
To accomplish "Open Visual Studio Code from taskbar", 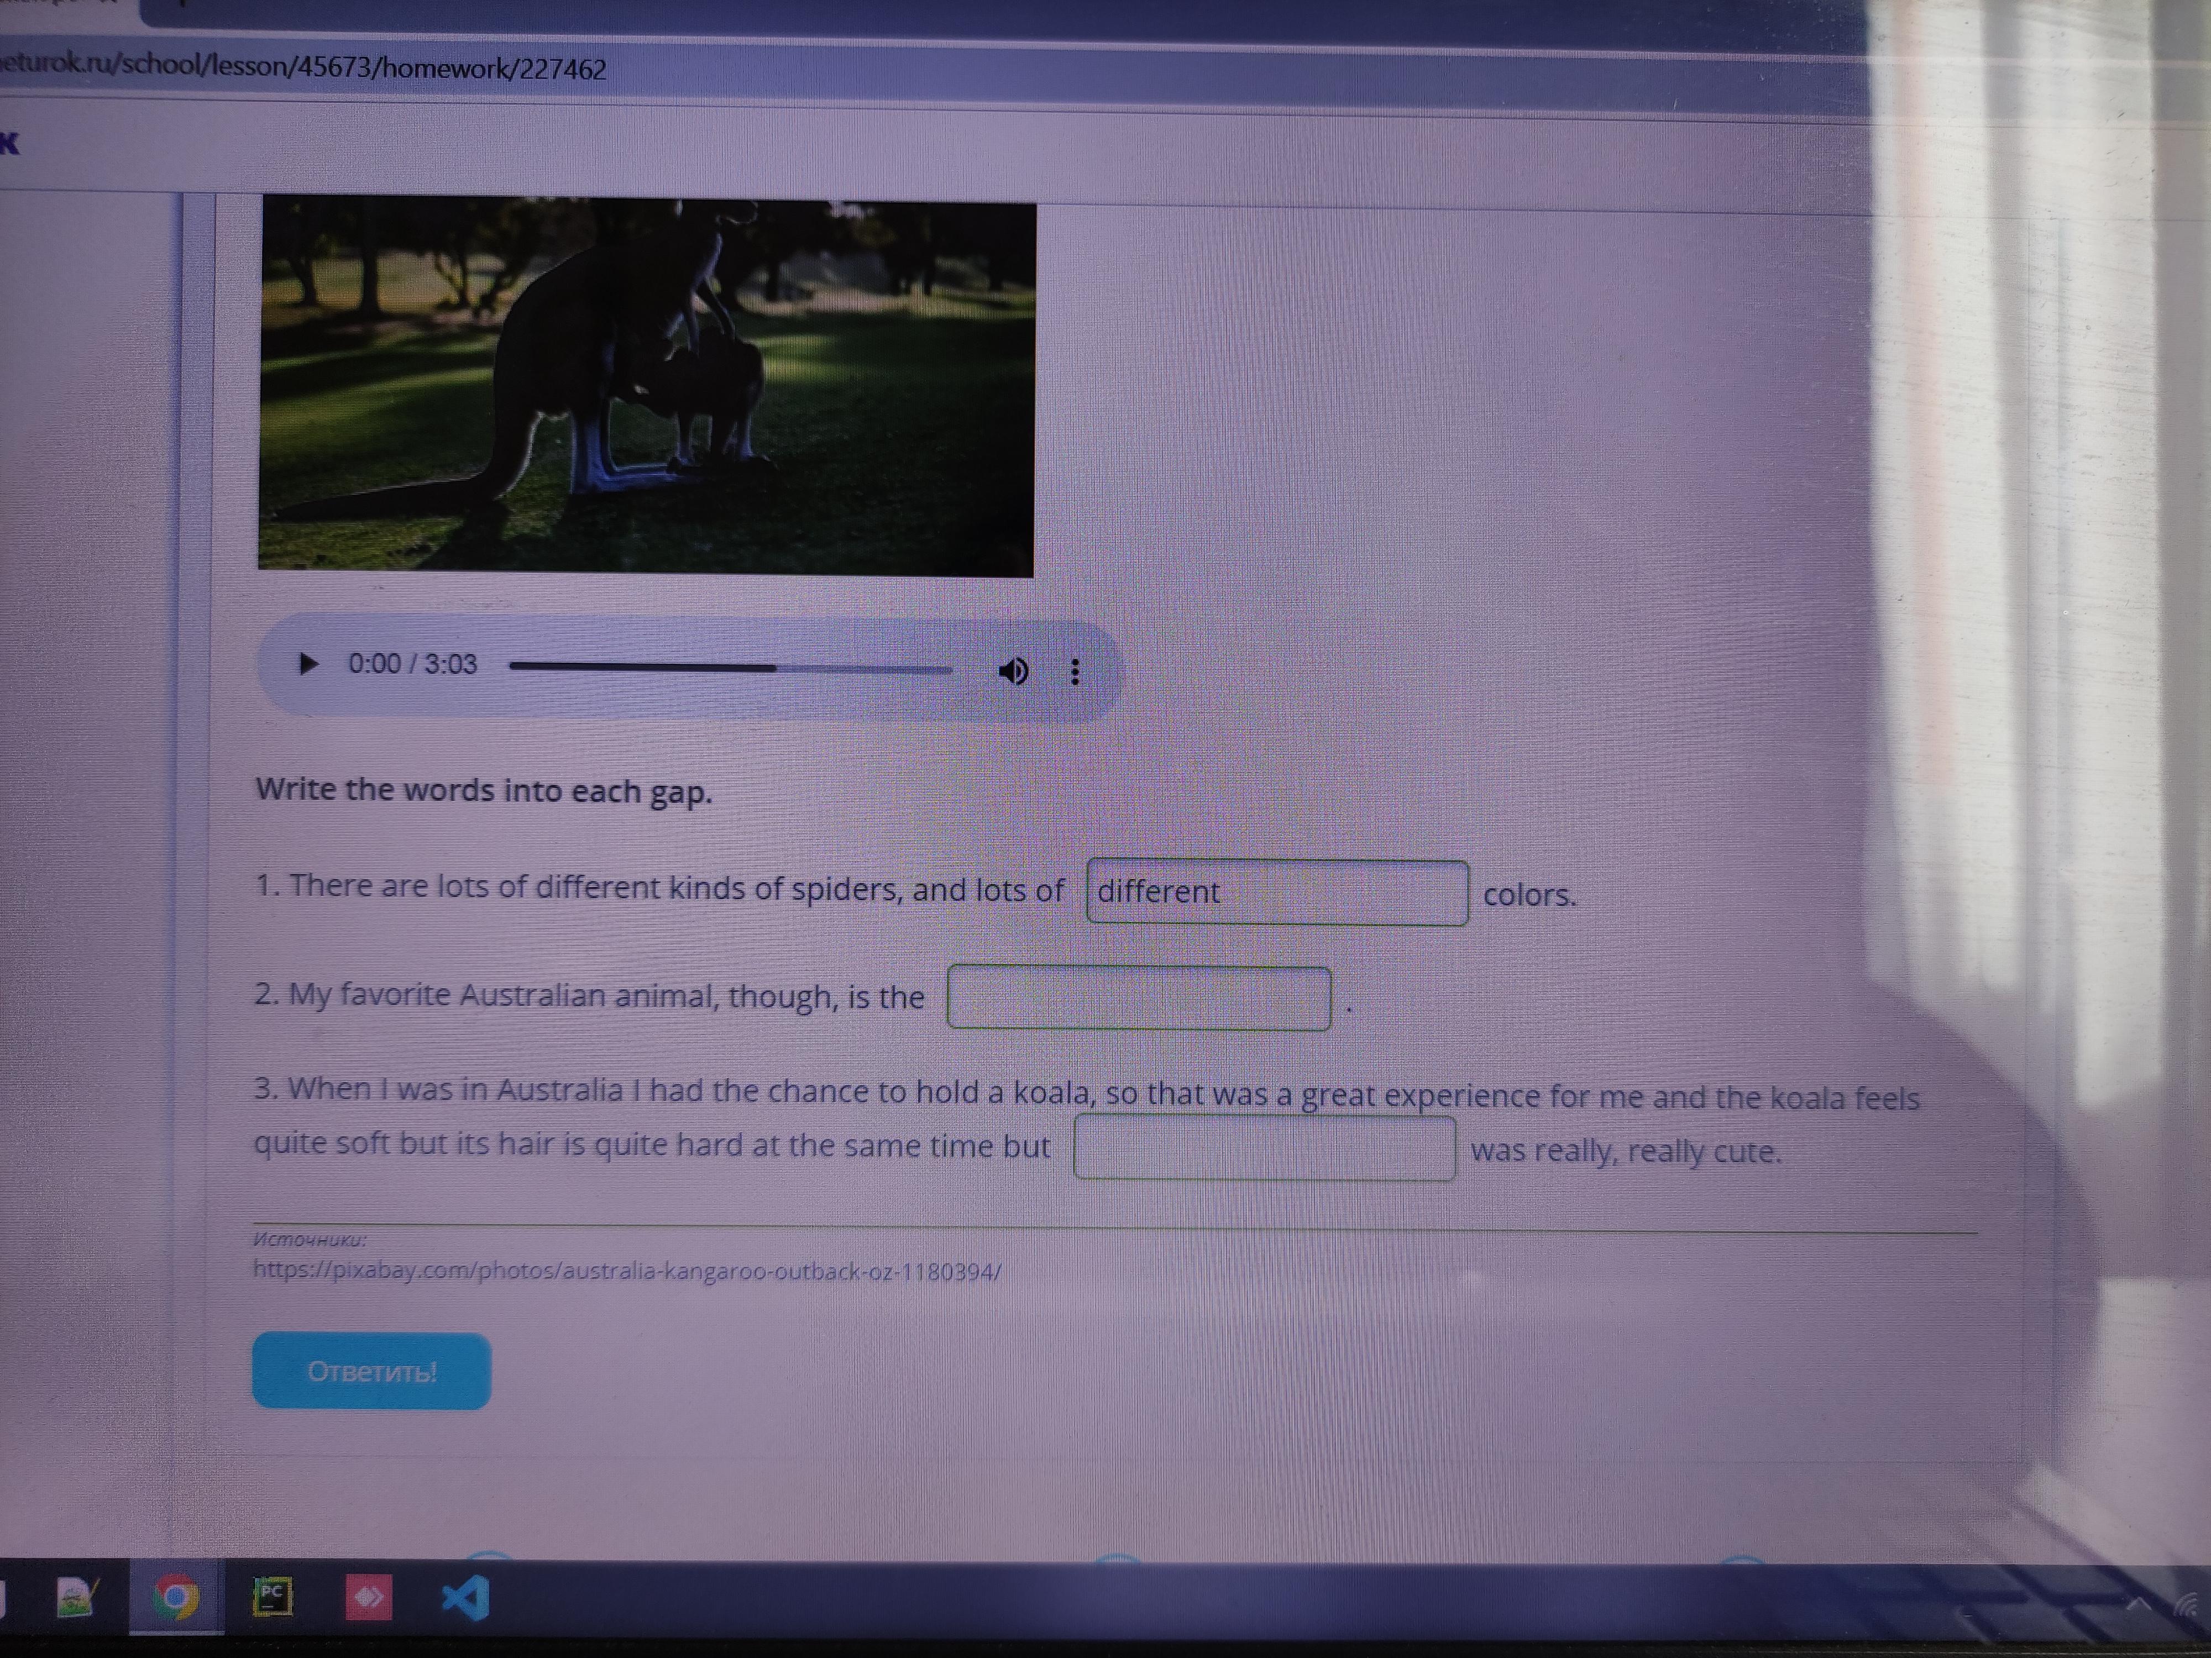I will [x=465, y=1598].
